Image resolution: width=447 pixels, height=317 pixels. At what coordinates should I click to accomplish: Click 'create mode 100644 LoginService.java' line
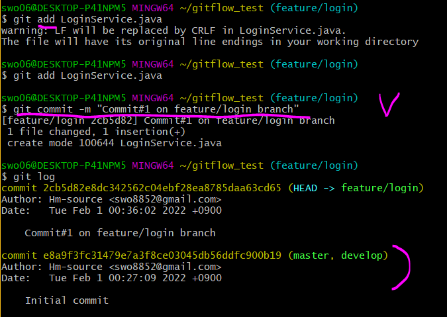pos(115,143)
